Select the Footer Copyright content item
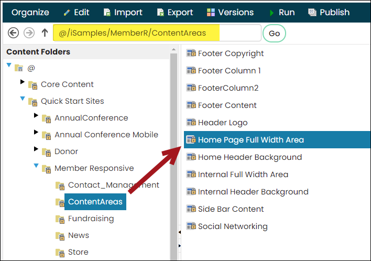 click(x=231, y=53)
